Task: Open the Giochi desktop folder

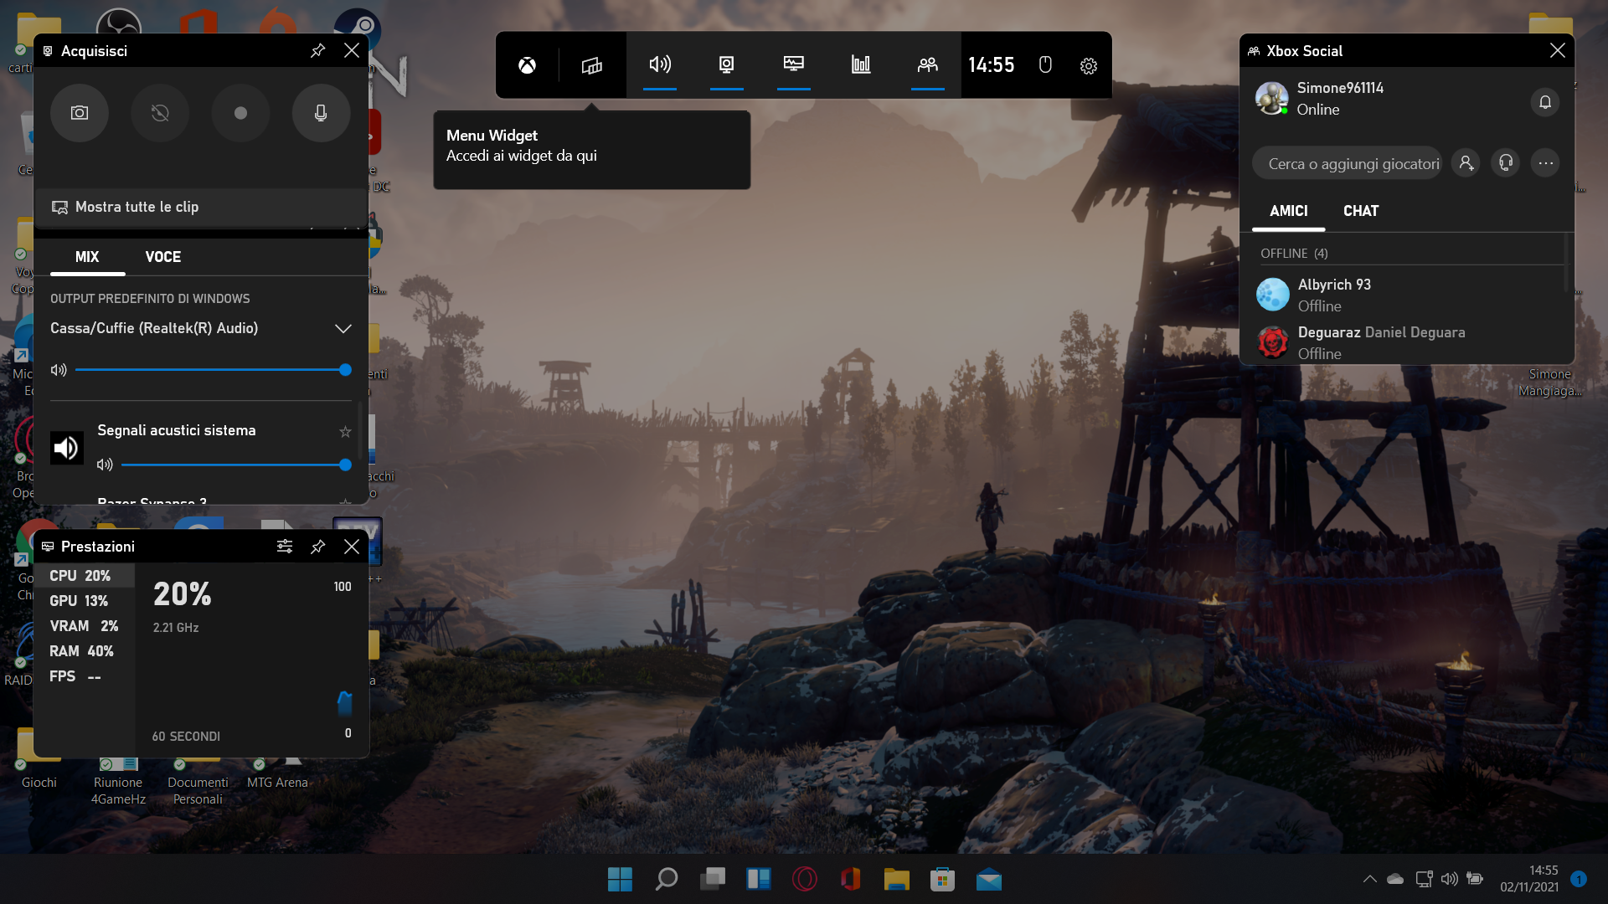Action: coord(39,758)
